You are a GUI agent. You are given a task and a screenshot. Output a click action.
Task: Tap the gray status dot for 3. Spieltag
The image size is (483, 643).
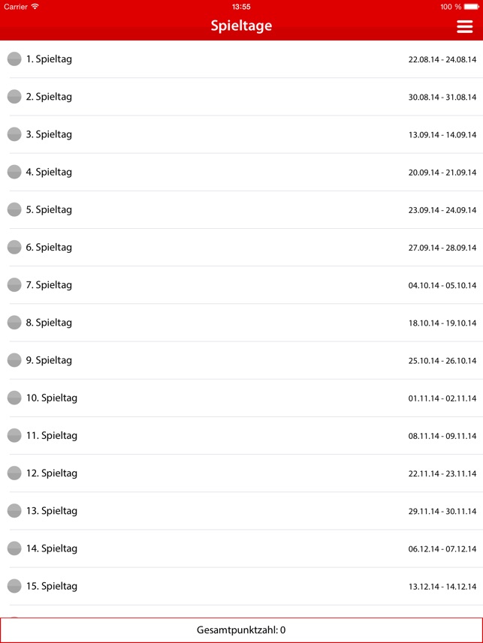pos(14,134)
